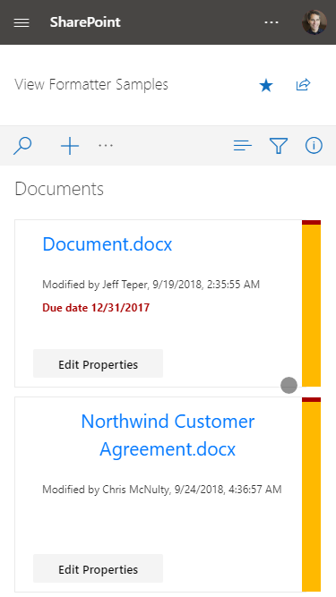Open the header more options ellipsis
336x597 pixels.
[271, 22]
